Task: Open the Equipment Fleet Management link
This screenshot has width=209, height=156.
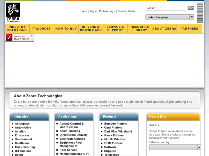Action: 71,144
